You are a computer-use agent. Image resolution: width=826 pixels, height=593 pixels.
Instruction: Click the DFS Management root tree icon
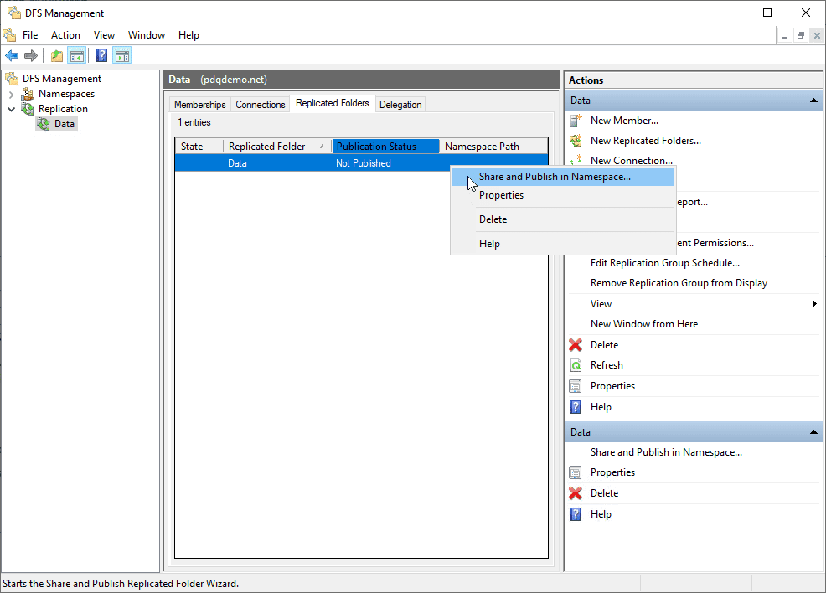(12, 79)
